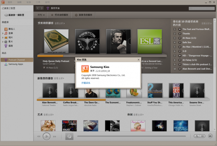
Task: Click the recommended podcasts shelf orange scrollbar
Action: pos(71,99)
